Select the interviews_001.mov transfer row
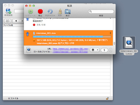Screen dimensions: 140x105 click(68, 38)
